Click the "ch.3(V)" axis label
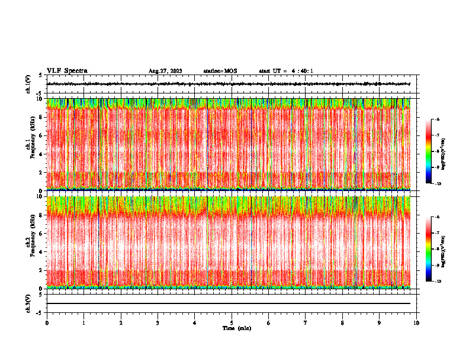 tap(28, 303)
